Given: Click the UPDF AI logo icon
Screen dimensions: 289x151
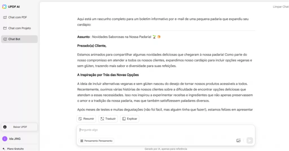Looking at the screenshot, I should coord(4,7).
